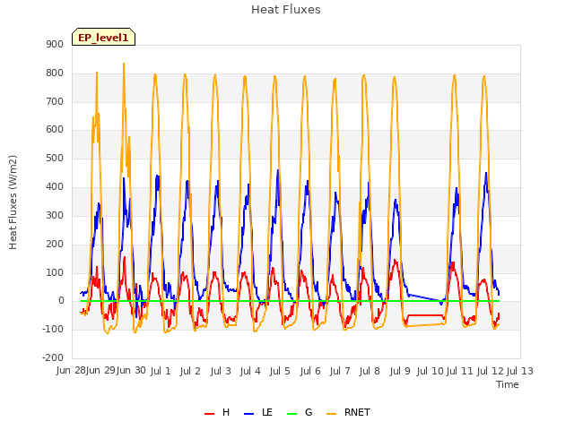
Task: Click the Heat Fluxes chart title
Action: 286,10
